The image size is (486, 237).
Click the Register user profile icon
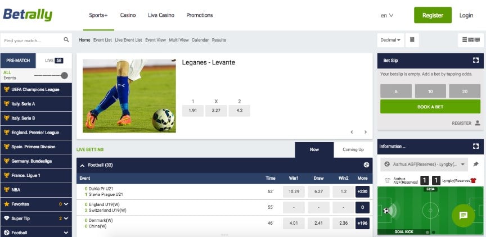pos(478,123)
